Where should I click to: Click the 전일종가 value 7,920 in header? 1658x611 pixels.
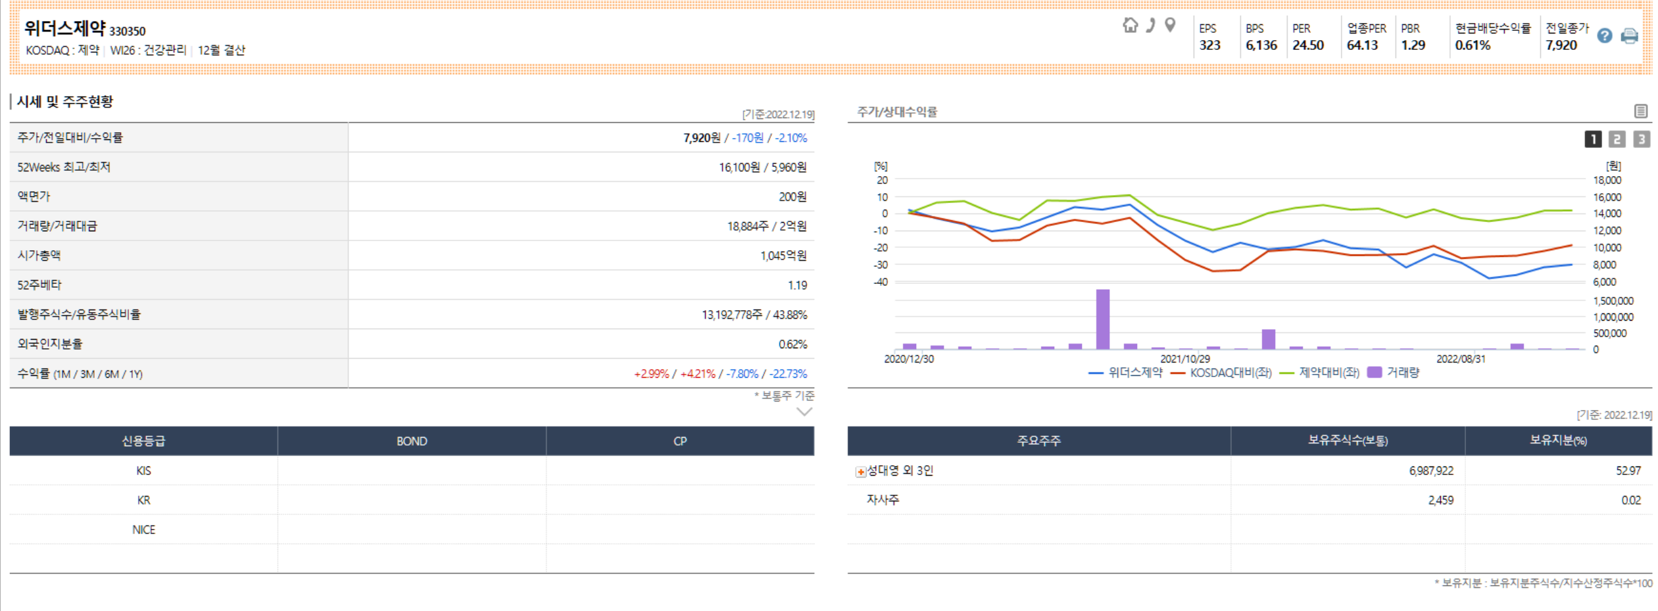pyautogui.click(x=1561, y=45)
